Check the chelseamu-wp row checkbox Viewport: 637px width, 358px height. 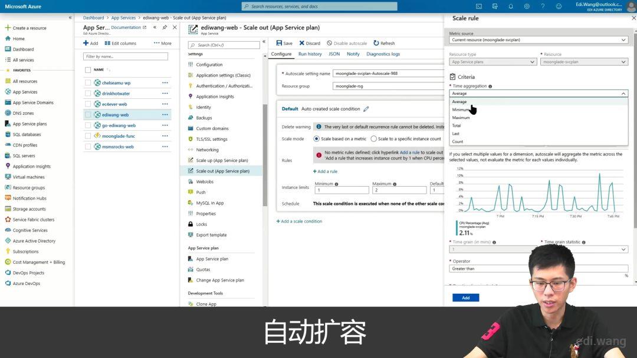88,82
